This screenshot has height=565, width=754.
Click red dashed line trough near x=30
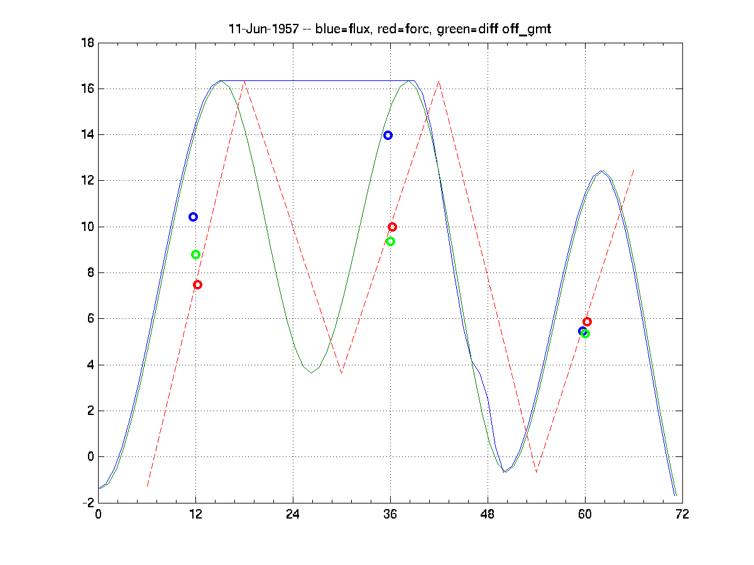tap(341, 373)
